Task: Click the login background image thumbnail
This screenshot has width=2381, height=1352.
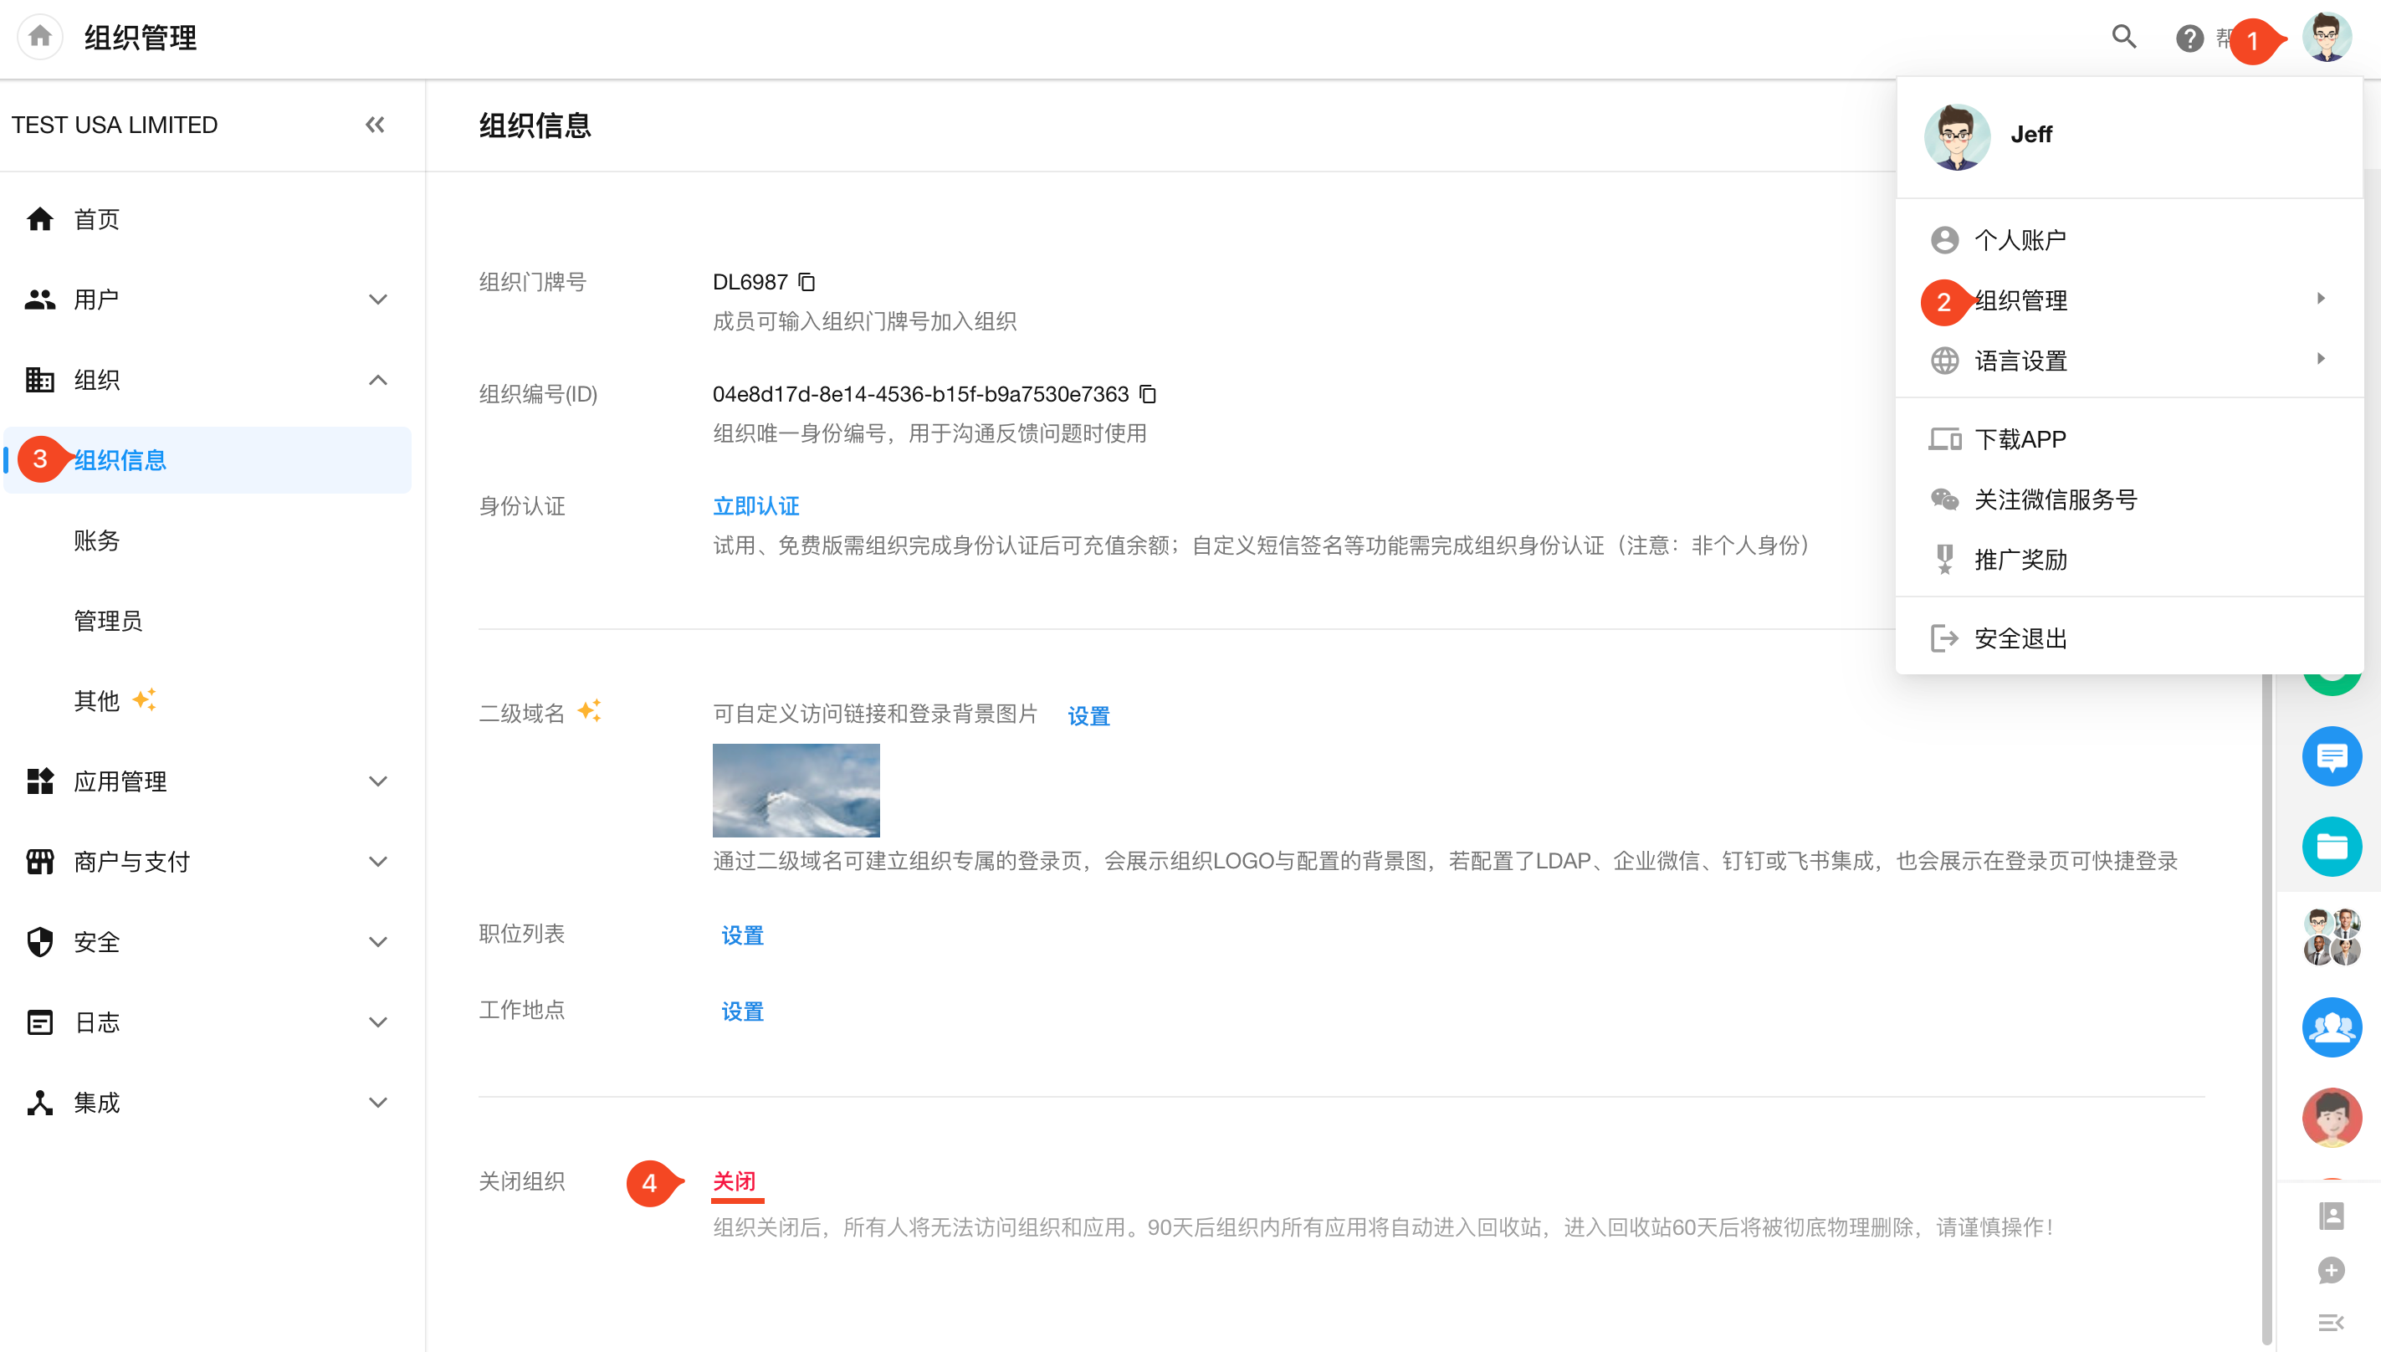Action: coord(796,791)
